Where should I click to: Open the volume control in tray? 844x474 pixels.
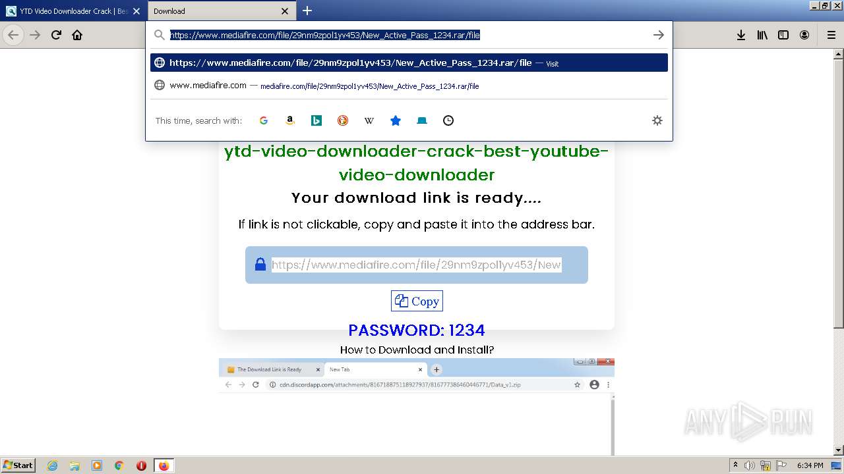(750, 465)
